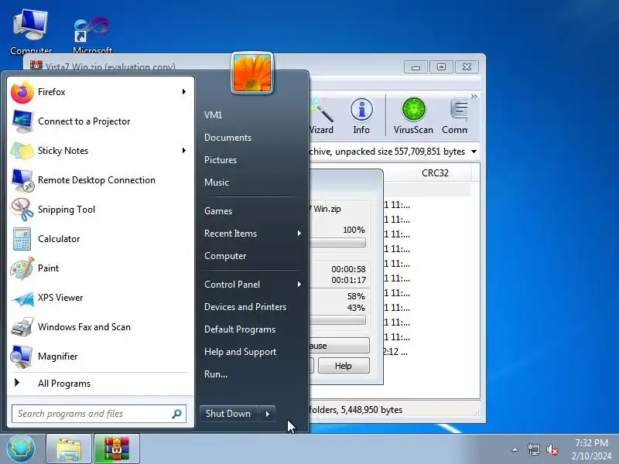Viewport: 619px width, 464px height.
Task: Click status bar text '5,448,950 bytes'
Action: 371,410
